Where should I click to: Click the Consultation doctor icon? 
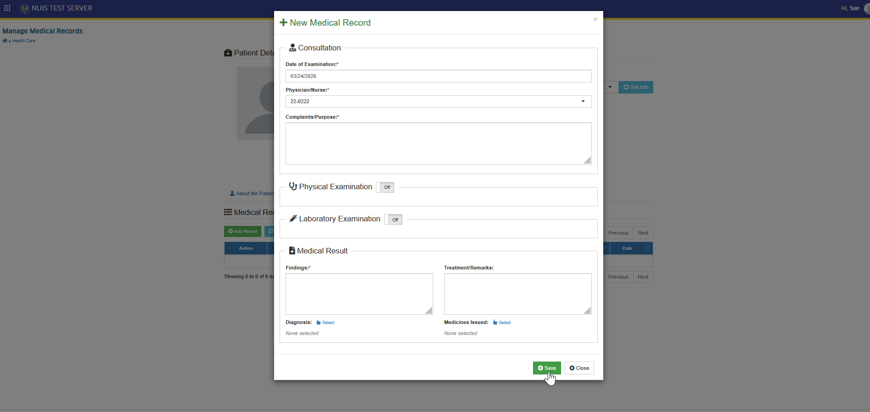(292, 48)
